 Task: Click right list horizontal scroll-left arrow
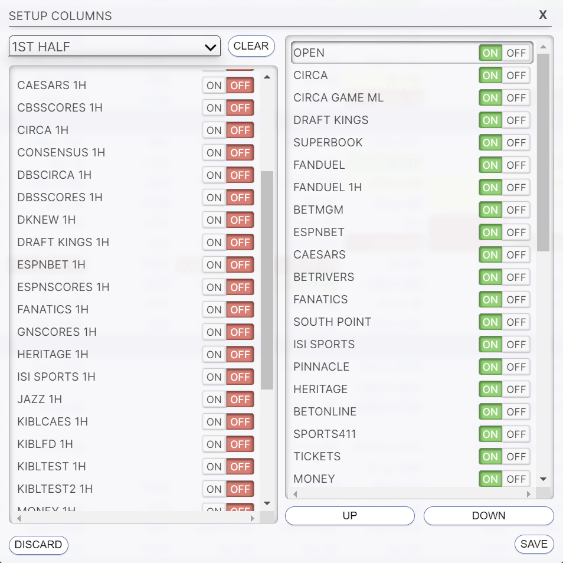295,494
